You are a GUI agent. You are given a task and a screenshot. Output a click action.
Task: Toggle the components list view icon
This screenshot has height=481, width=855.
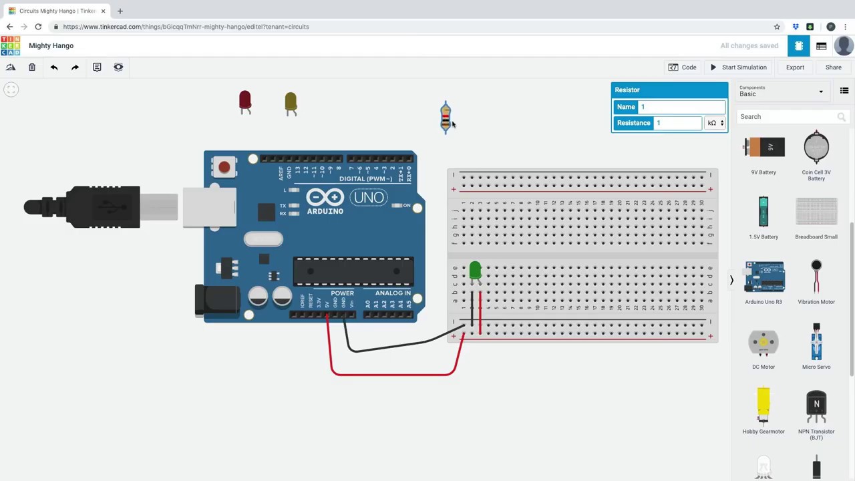[844, 91]
